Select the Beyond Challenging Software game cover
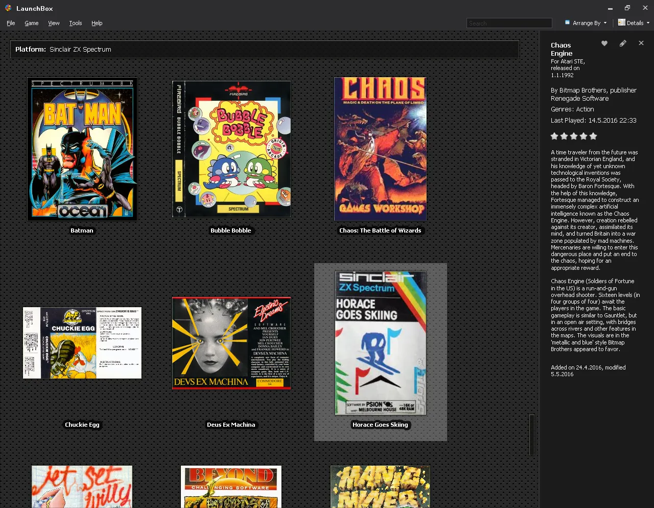 point(231,487)
